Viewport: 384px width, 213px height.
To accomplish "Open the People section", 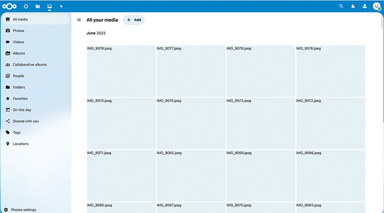I will point(18,76).
